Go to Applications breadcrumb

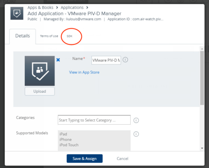pos(72,7)
